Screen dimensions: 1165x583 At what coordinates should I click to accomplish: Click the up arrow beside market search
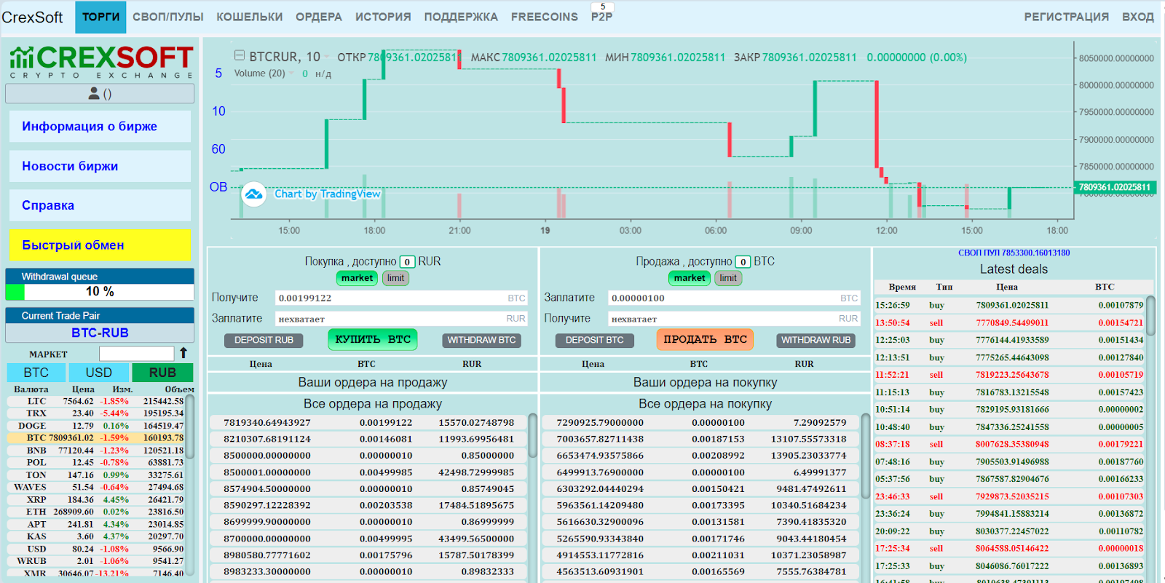pyautogui.click(x=183, y=353)
